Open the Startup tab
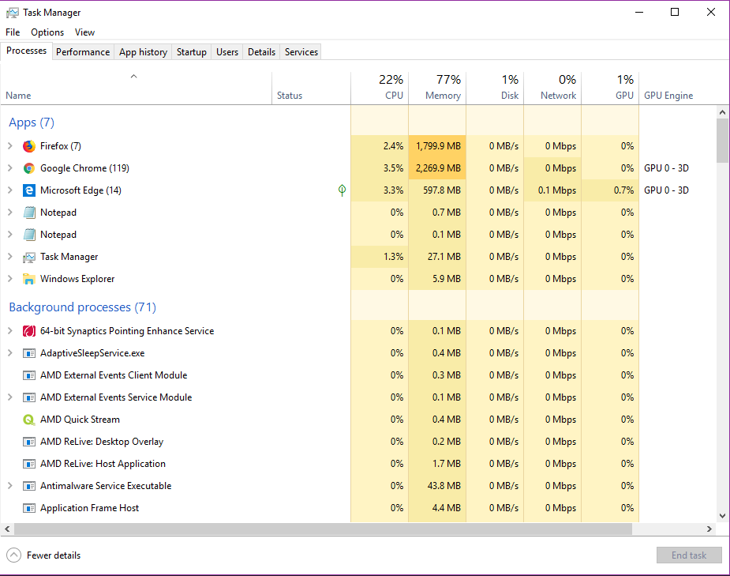This screenshot has height=576, width=730. pos(191,52)
